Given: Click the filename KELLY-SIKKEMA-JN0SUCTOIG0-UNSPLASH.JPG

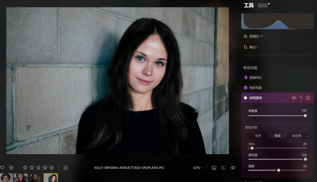Looking at the screenshot, I should click(129, 168).
